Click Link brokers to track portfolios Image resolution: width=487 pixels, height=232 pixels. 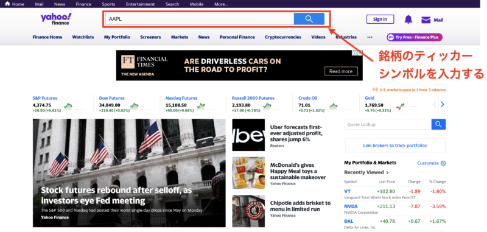tap(395, 146)
